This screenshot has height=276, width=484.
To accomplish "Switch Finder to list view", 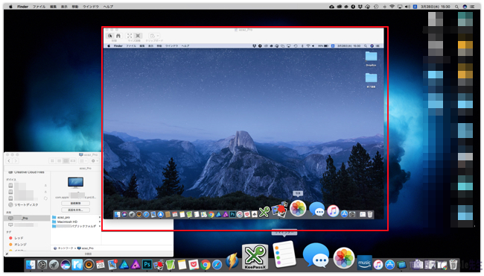I will point(59,160).
